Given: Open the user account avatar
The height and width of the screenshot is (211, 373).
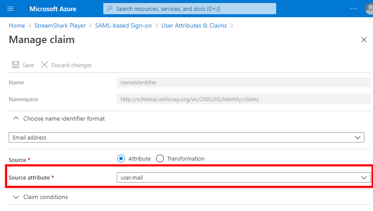Looking at the screenshot, I should 369,9.
